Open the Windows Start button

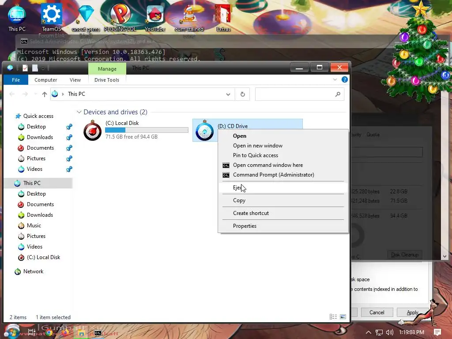pos(11,331)
